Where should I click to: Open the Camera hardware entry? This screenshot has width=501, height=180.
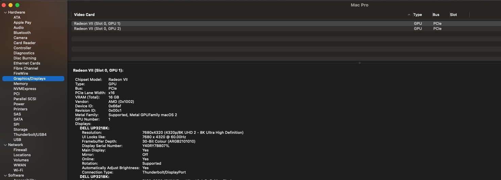click(20, 38)
